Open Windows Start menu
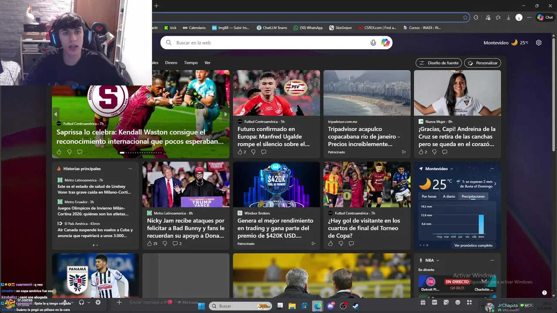This screenshot has width=557, height=313. [201, 306]
